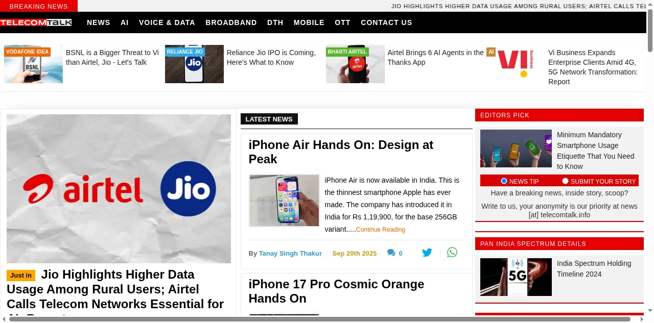
Task: Click the horizontal scrollbar left arrow
Action: (4, 319)
